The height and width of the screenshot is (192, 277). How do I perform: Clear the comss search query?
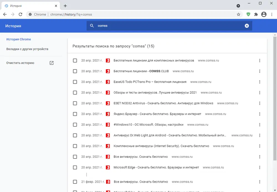[x=247, y=26]
